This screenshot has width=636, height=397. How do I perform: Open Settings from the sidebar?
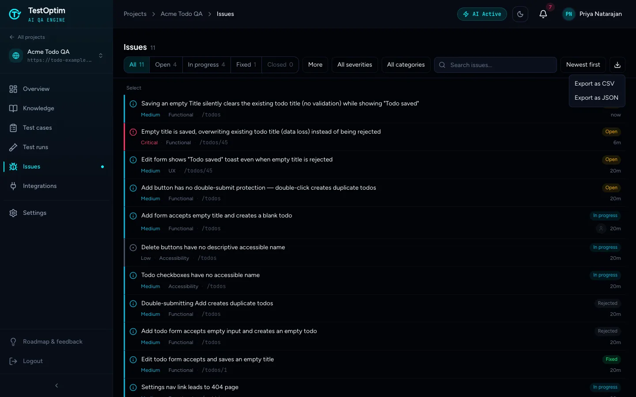point(57,213)
